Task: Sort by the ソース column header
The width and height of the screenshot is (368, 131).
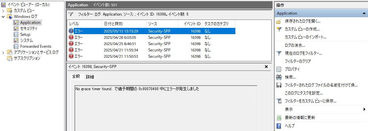Action: (162, 24)
